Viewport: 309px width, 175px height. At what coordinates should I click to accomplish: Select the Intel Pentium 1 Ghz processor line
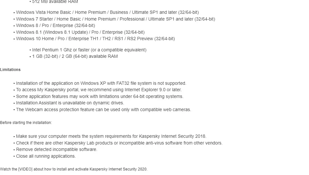pyautogui.click(x=89, y=50)
